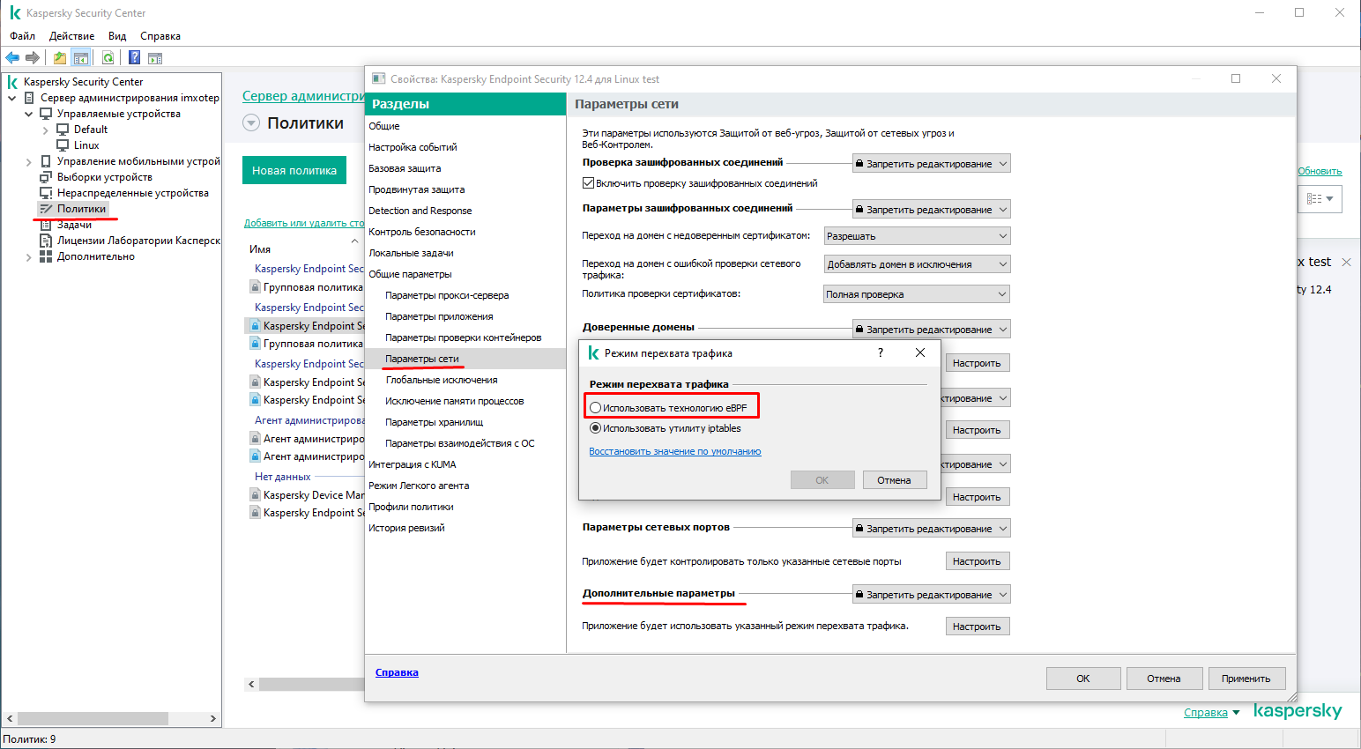1361x749 pixels.
Task: Open the Вид menu
Action: point(117,36)
